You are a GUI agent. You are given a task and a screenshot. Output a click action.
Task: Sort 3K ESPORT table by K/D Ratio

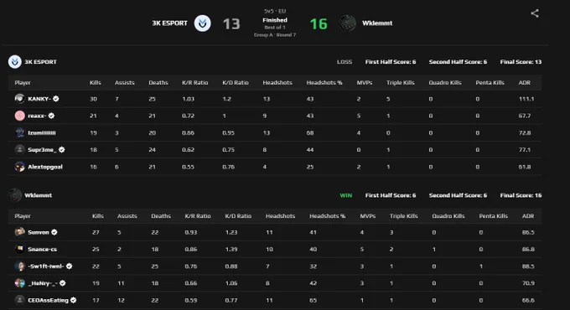tap(236, 82)
